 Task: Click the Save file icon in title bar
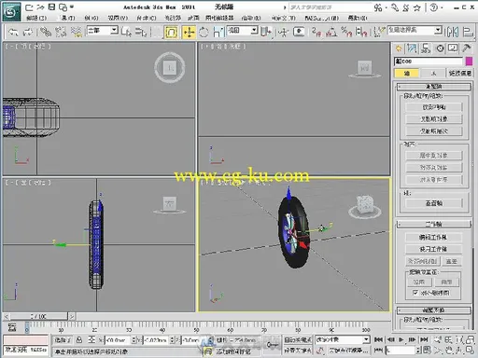(52, 7)
